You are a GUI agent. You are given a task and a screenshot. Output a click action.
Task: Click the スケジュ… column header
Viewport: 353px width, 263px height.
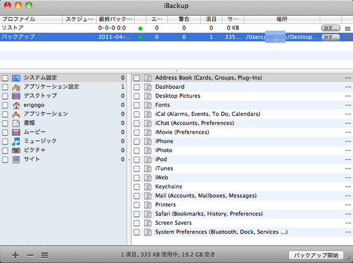(x=79, y=19)
